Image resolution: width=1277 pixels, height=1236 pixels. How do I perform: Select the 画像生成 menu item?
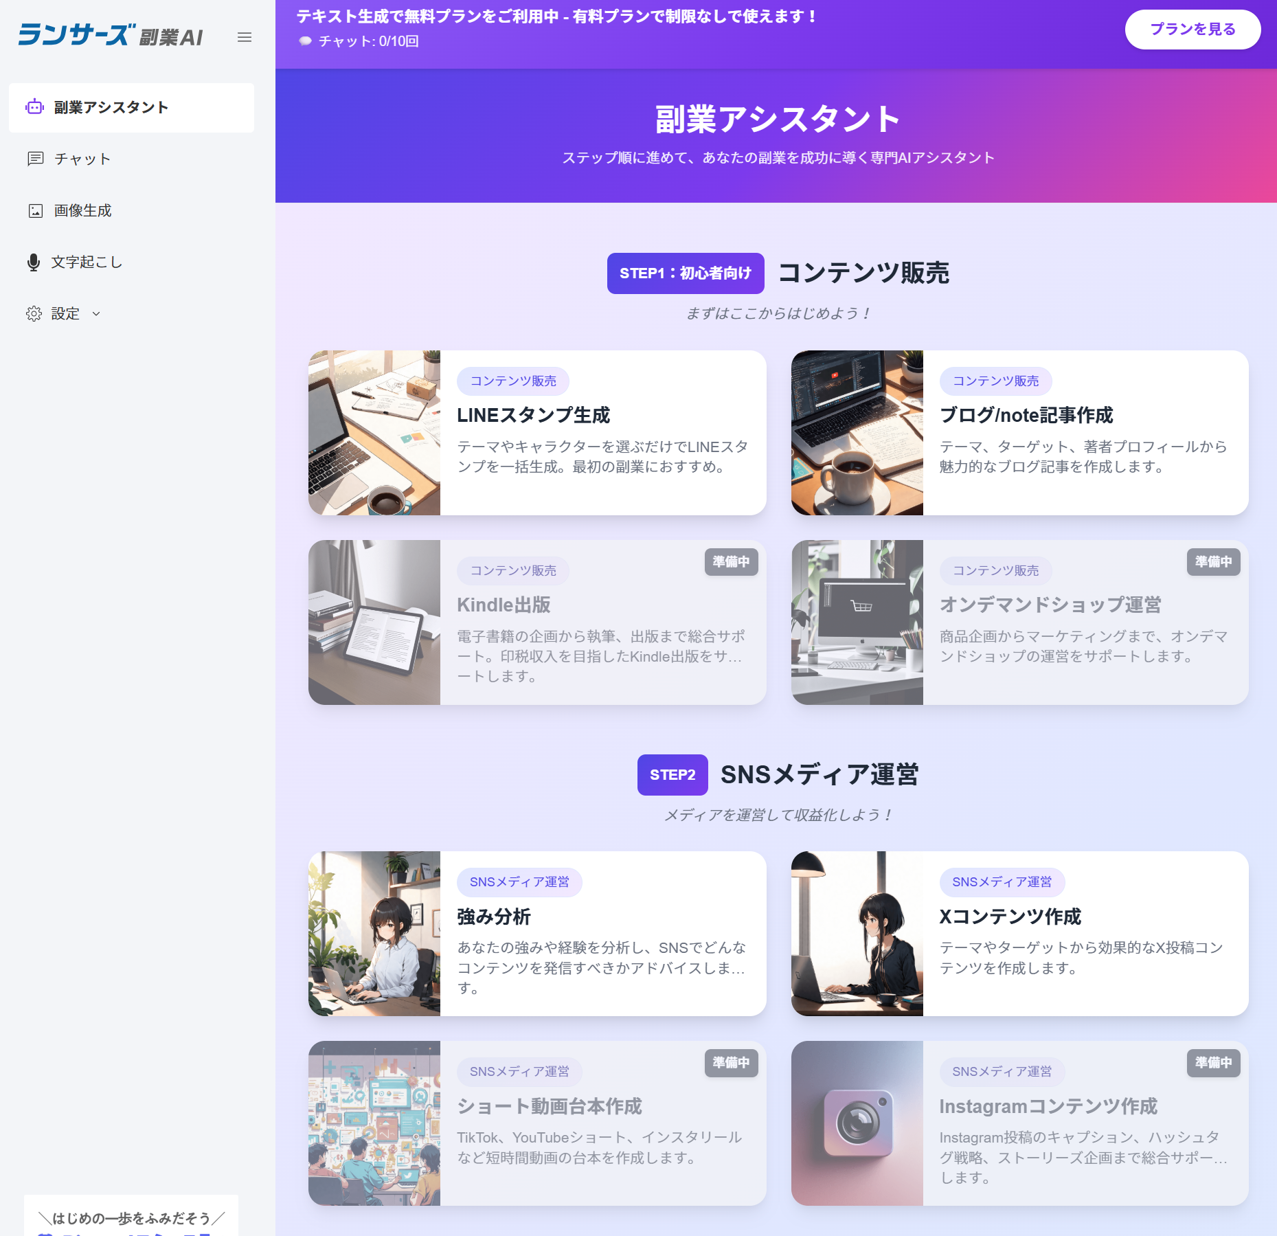(x=82, y=211)
